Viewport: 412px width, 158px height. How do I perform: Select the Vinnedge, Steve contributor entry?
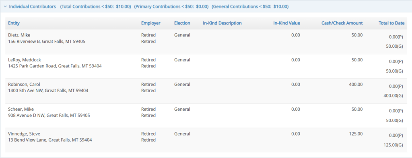click(x=206, y=140)
